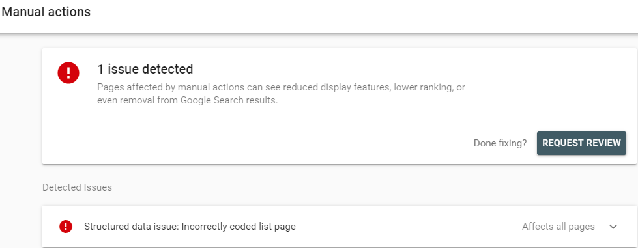This screenshot has width=638, height=248.
Task: Click the "Incorrectly coded list page" text
Action: (239, 227)
